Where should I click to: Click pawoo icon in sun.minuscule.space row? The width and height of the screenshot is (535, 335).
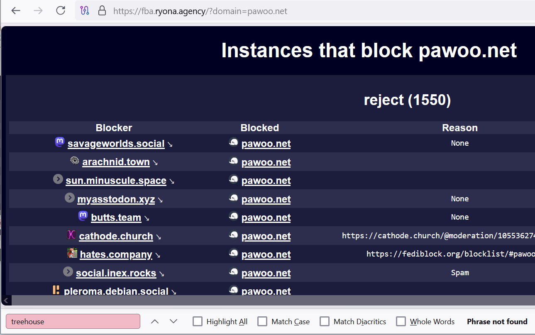(x=234, y=179)
